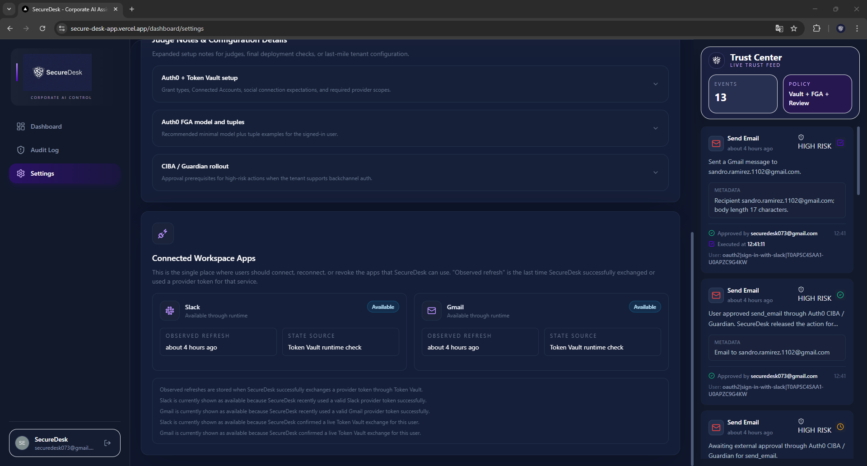Open the Policy Vault + FGA + Review card
The width and height of the screenshot is (867, 466).
point(817,94)
